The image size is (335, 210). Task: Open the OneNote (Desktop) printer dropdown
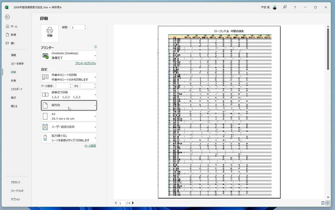tap(69, 55)
